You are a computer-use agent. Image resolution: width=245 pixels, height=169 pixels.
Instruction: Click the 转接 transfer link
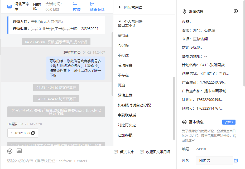77,9
